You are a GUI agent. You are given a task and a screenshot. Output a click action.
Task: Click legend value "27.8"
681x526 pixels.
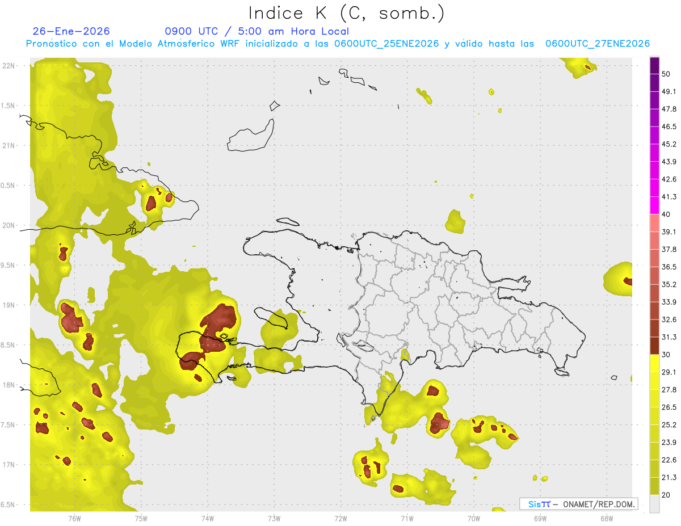click(669, 390)
